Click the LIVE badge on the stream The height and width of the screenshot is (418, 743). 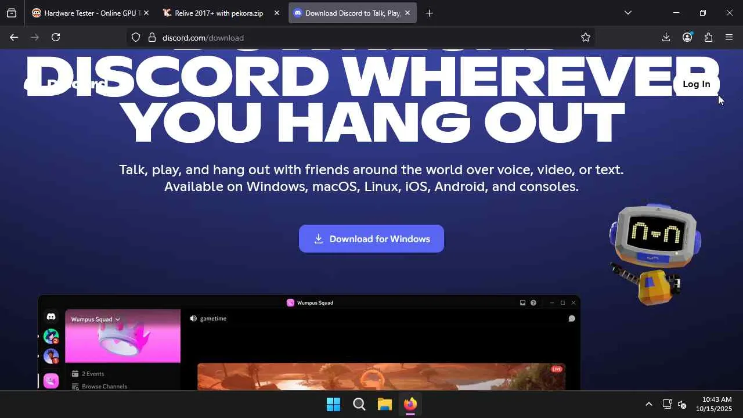557,369
